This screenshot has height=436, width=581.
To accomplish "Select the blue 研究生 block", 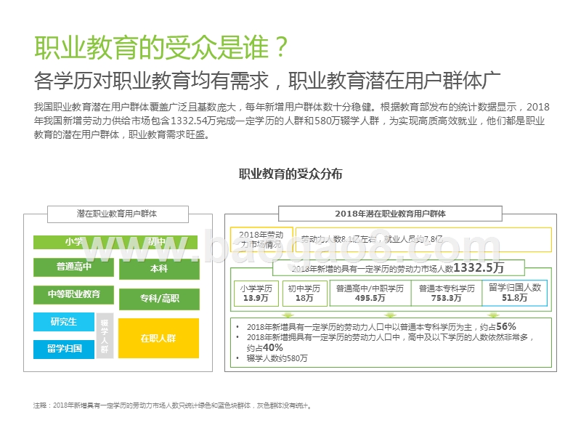I will (x=64, y=322).
